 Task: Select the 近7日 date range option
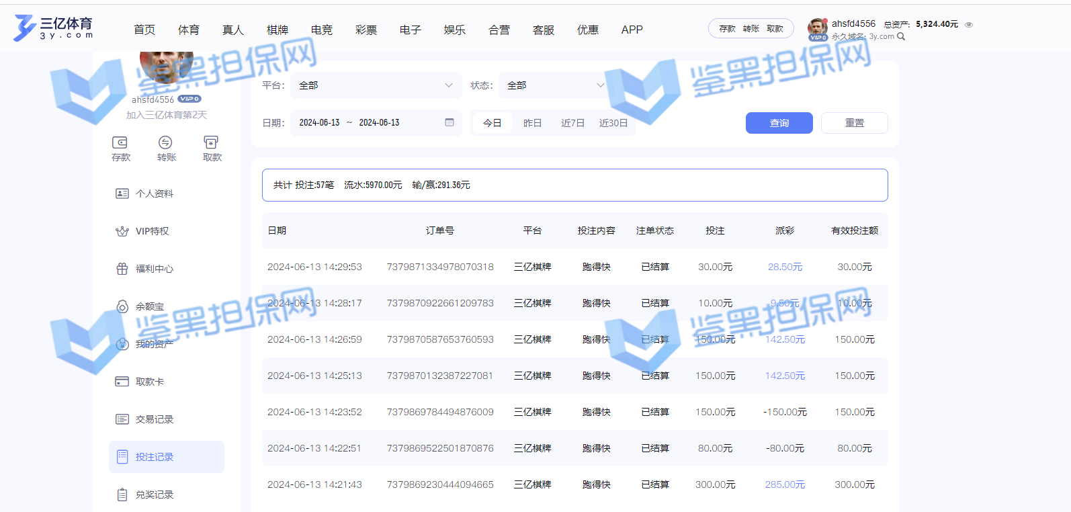(572, 123)
